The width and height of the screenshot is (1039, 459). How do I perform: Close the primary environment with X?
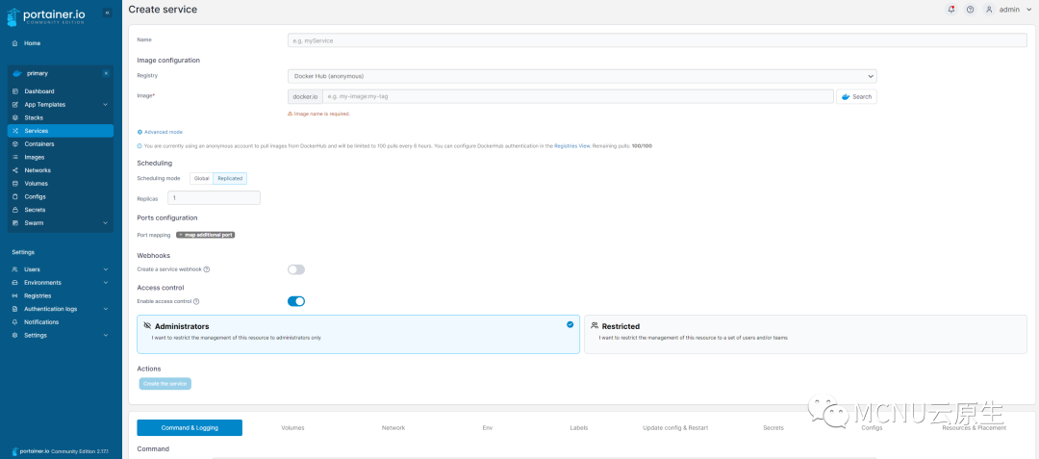tap(106, 73)
